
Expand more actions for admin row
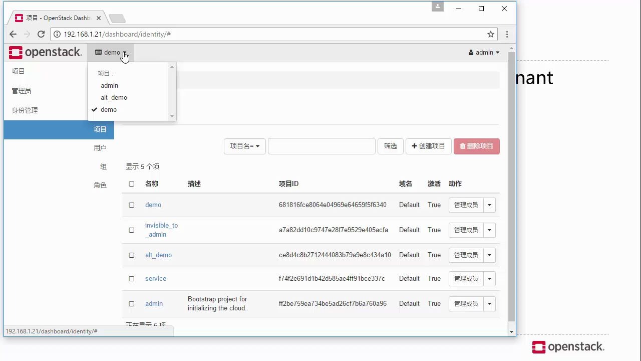pyautogui.click(x=489, y=303)
